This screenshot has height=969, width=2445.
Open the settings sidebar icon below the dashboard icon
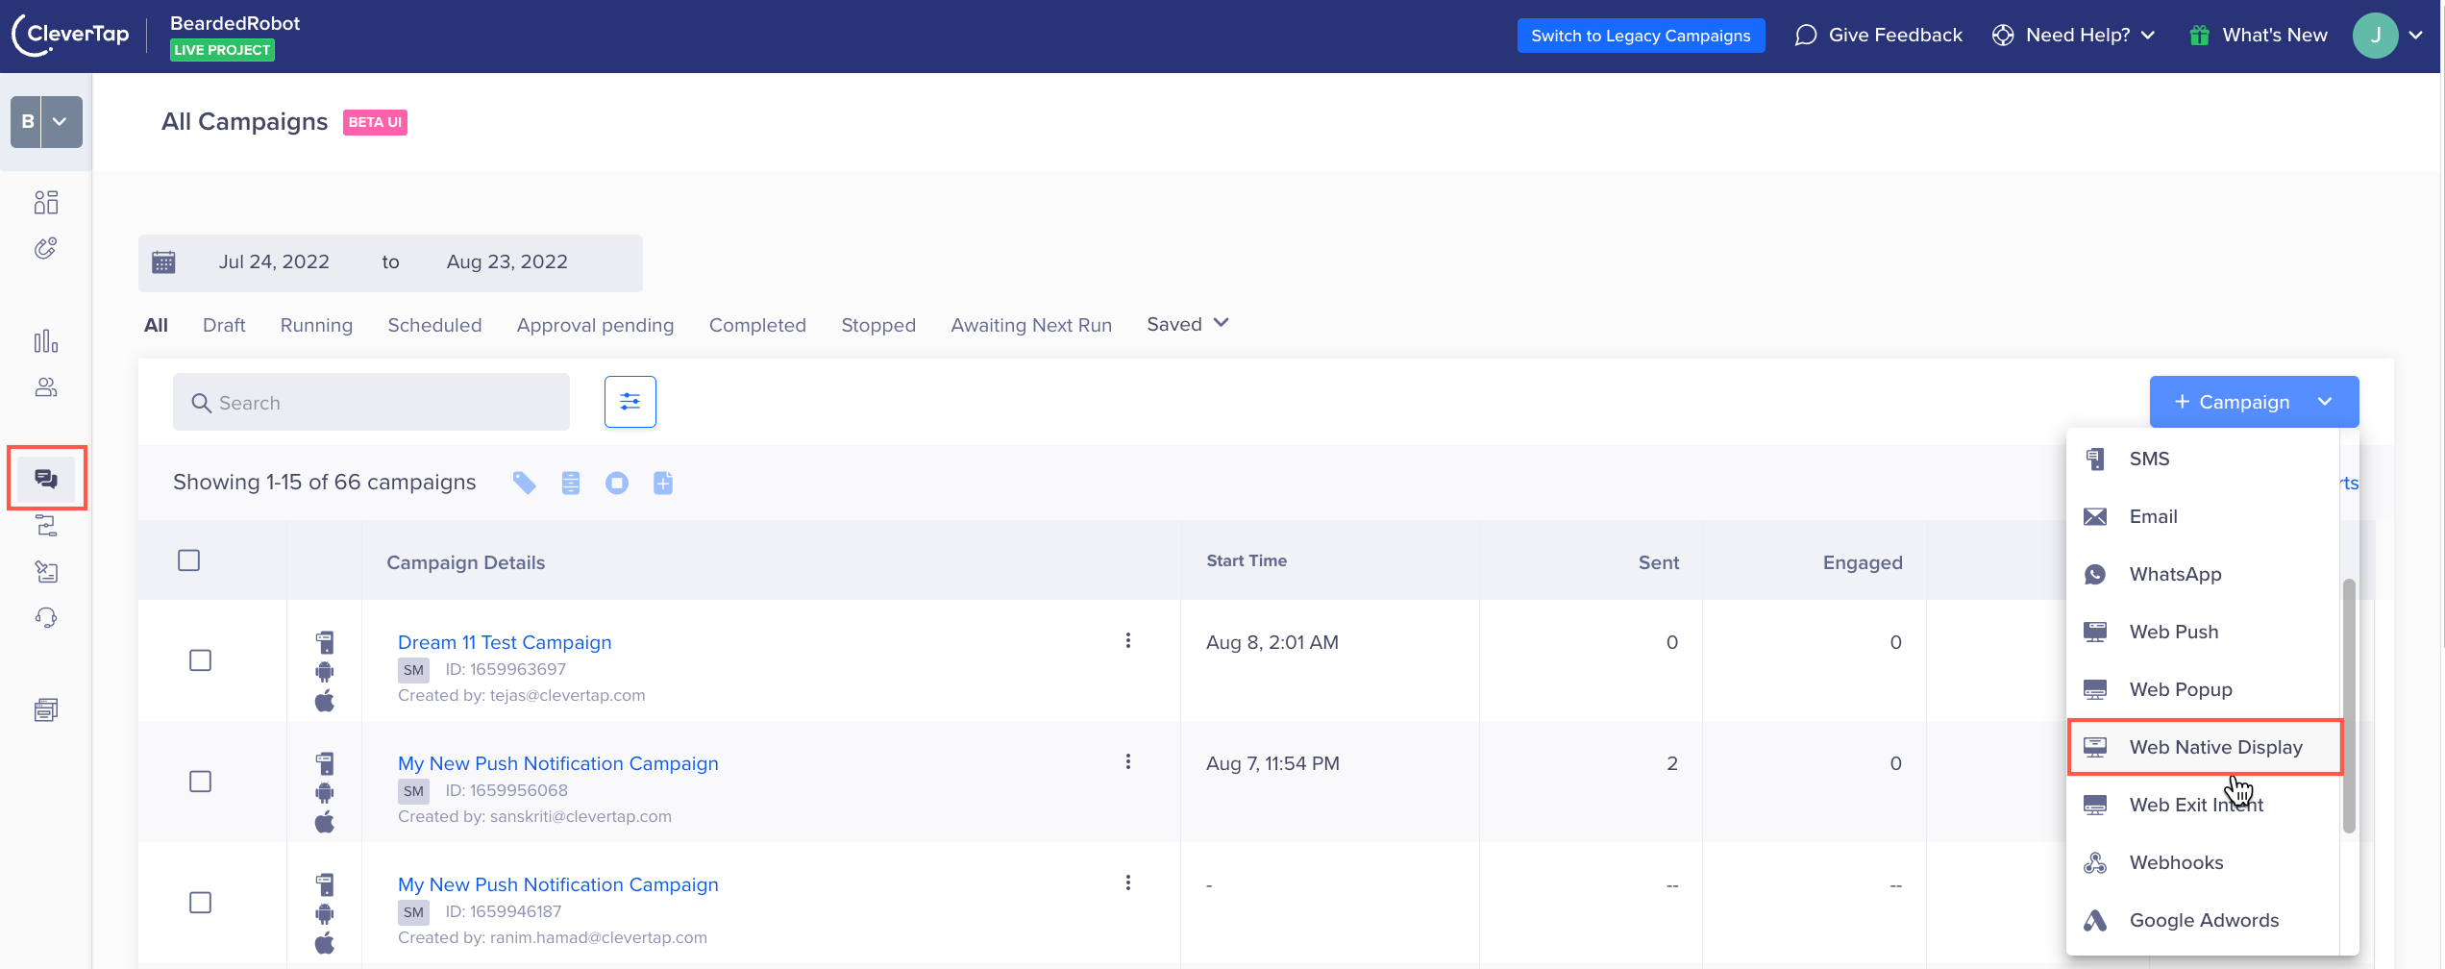(46, 249)
